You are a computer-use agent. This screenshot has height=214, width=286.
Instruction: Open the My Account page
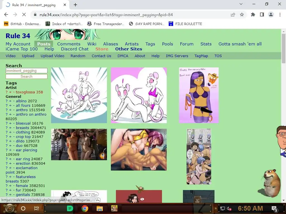(18, 44)
